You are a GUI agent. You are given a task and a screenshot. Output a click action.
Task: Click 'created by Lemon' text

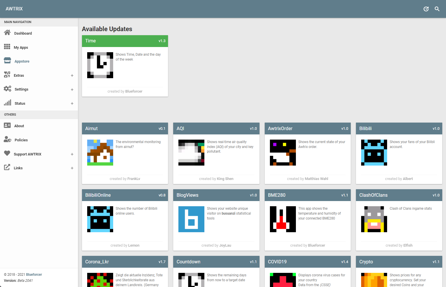point(125,245)
